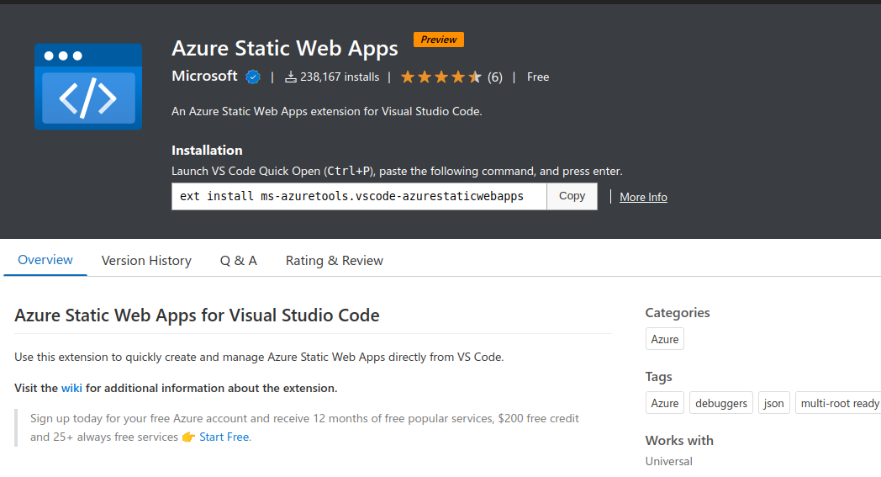This screenshot has height=477, width=881.
Task: Click the debuggers tag
Action: [721, 403]
